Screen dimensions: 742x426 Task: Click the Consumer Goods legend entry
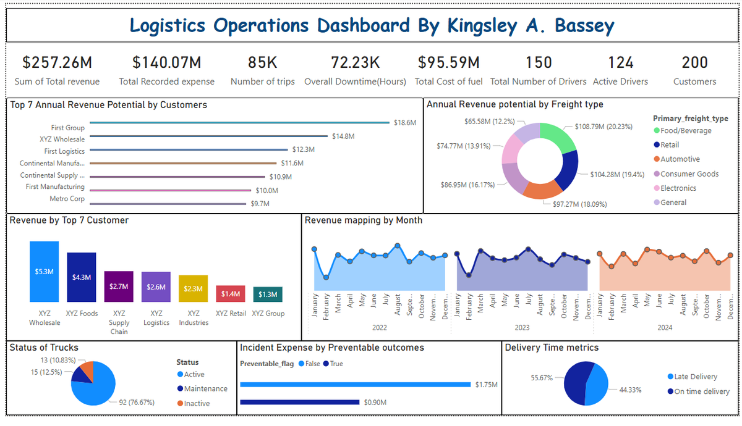pos(686,173)
